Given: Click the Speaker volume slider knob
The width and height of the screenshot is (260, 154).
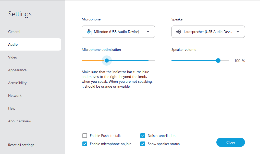Looking at the screenshot, I should point(218,61).
